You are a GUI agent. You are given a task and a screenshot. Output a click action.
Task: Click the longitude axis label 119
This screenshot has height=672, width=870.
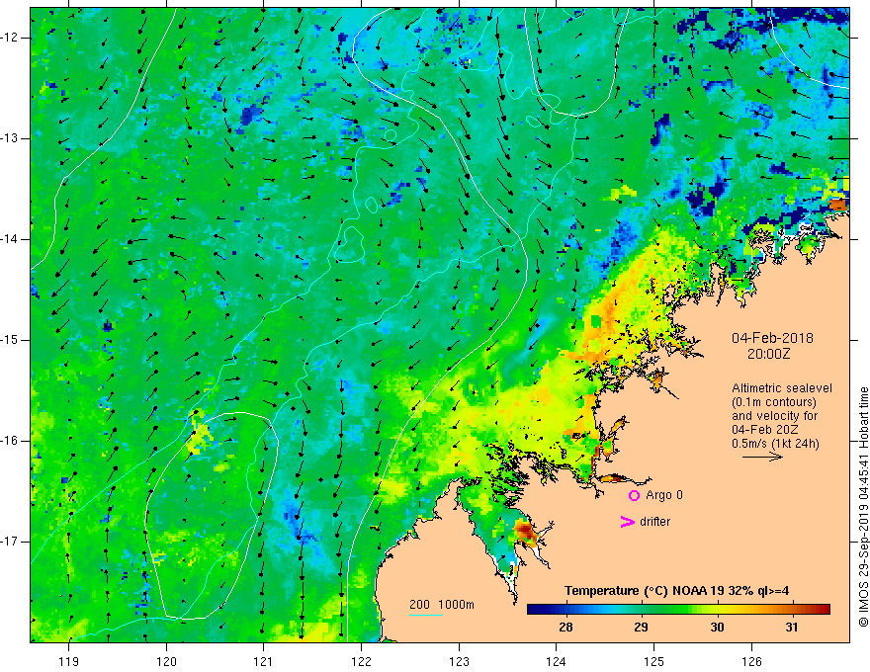click(x=69, y=661)
